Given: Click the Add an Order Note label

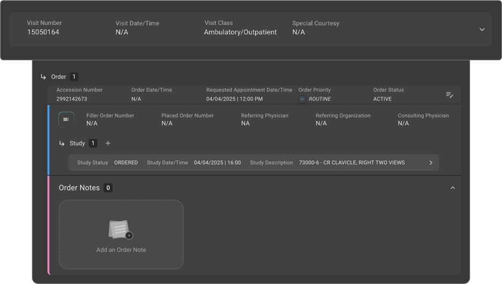Looking at the screenshot, I should click(121, 250).
